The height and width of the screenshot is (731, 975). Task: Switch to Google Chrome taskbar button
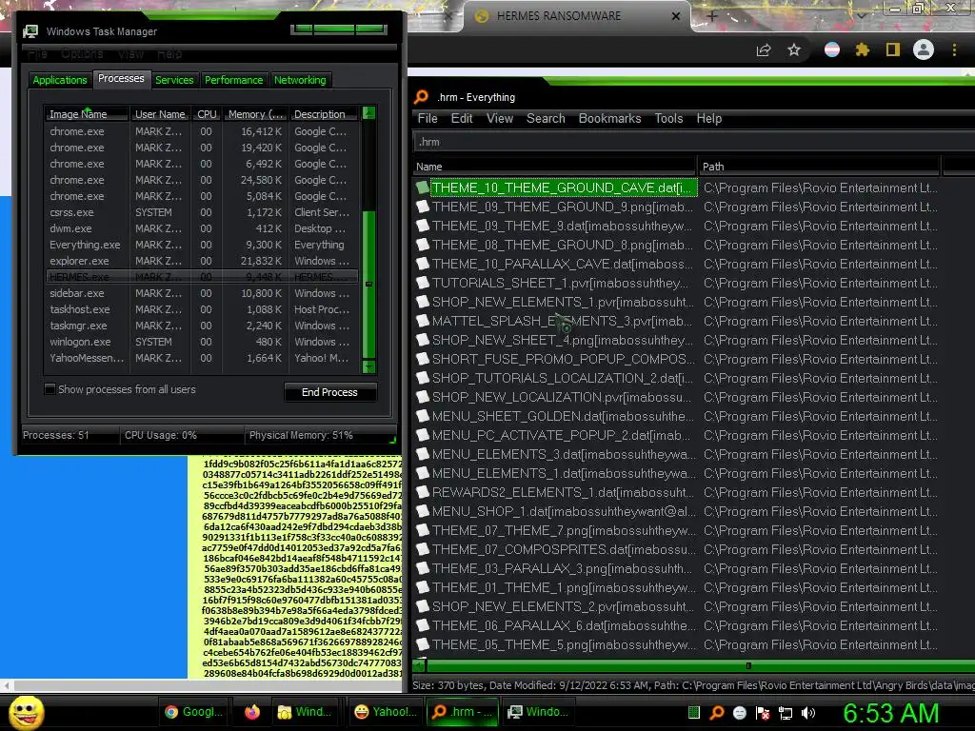point(193,712)
